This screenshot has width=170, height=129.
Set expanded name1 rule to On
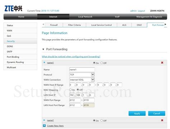click(94, 63)
